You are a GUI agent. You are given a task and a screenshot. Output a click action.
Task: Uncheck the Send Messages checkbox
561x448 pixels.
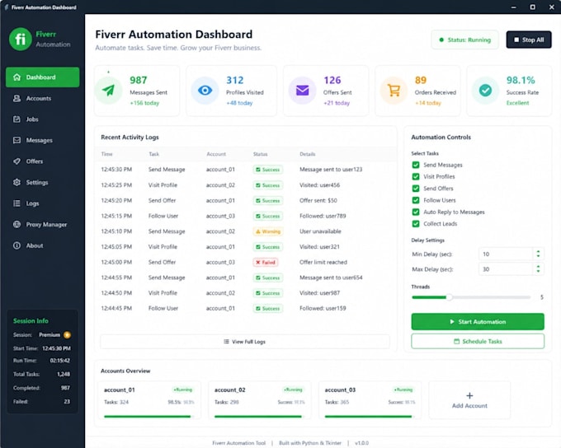[x=416, y=165]
